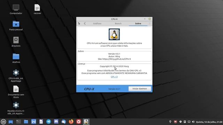Open Discord from the taskbar

(x=56, y=122)
